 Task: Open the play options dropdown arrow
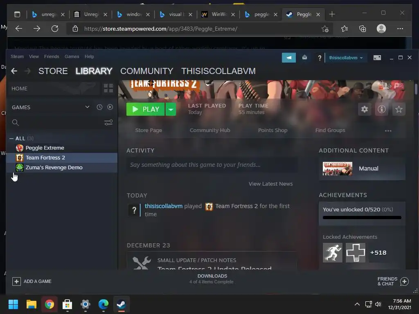pos(171,109)
